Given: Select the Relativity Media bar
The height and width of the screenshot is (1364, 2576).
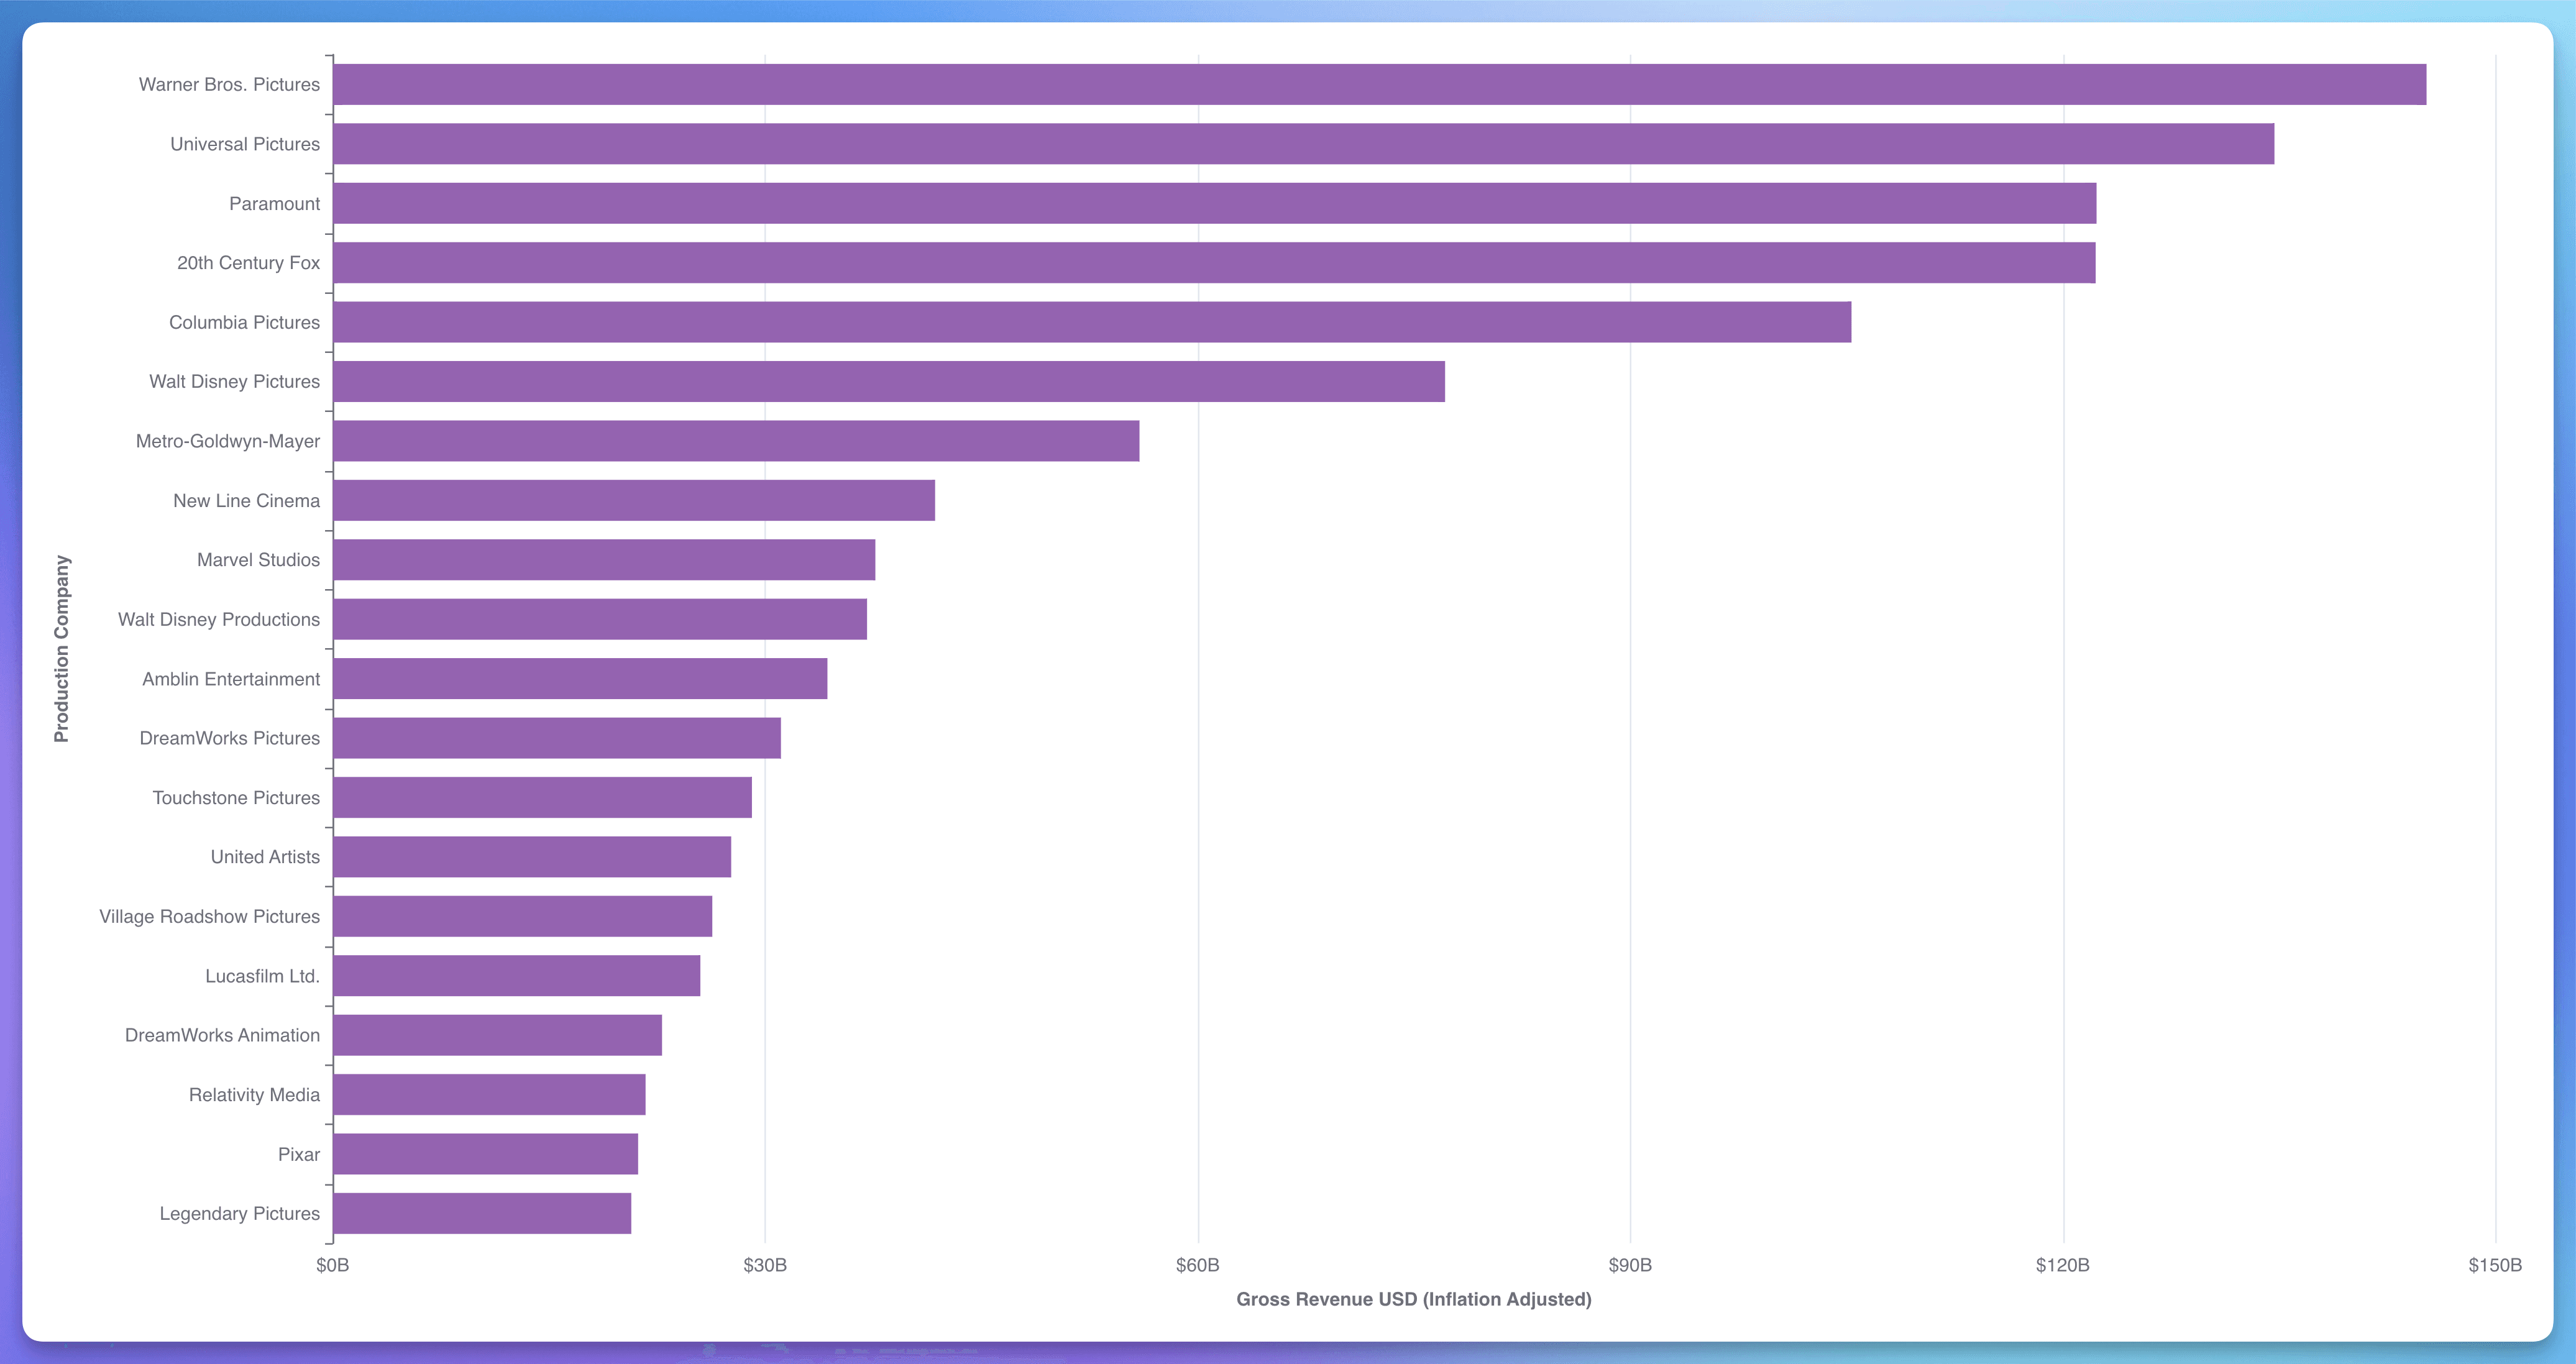Looking at the screenshot, I should pyautogui.click(x=490, y=1095).
